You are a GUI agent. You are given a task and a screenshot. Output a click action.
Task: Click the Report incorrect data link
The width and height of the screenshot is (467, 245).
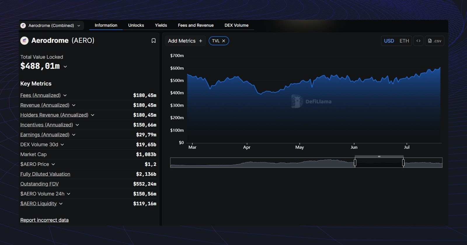(44, 220)
